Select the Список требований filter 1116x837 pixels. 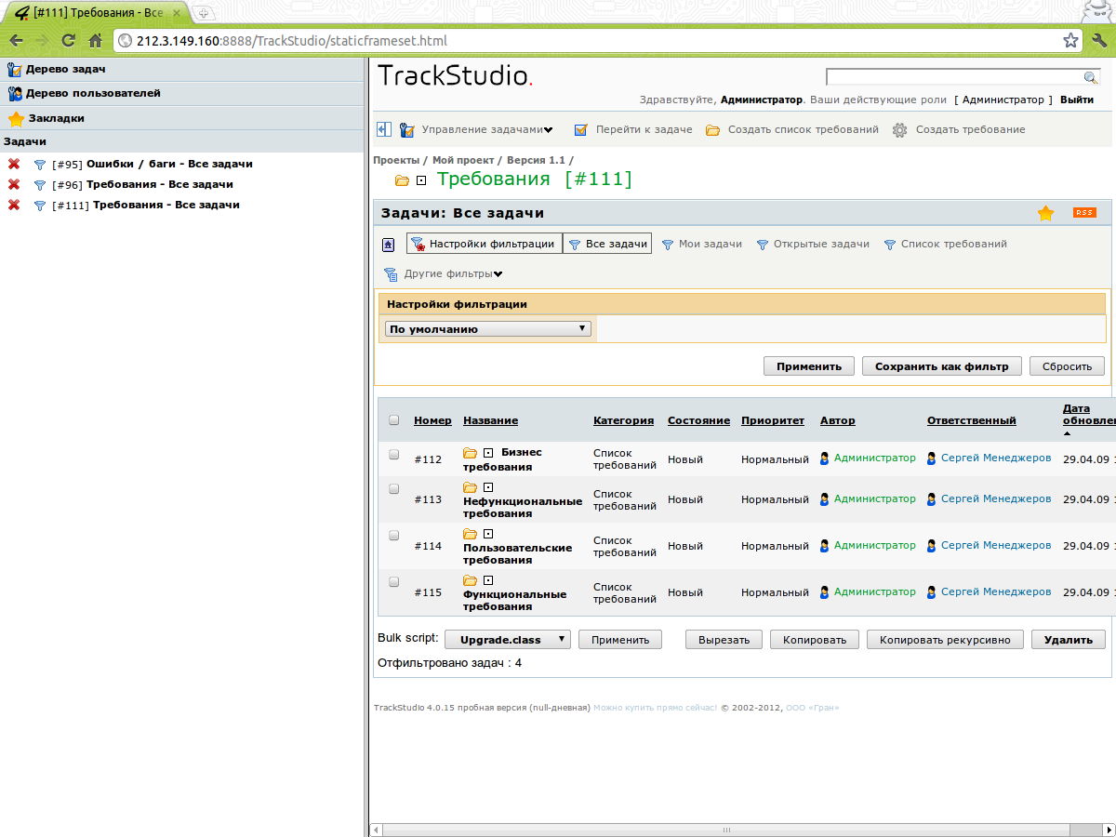[945, 244]
